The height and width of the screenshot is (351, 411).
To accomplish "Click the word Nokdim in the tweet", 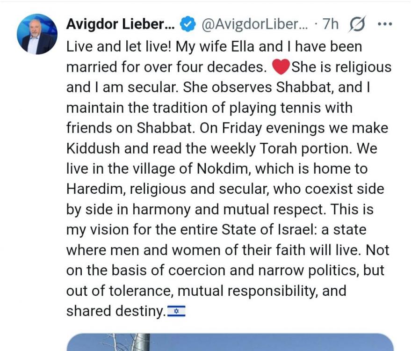I will click(x=223, y=168).
